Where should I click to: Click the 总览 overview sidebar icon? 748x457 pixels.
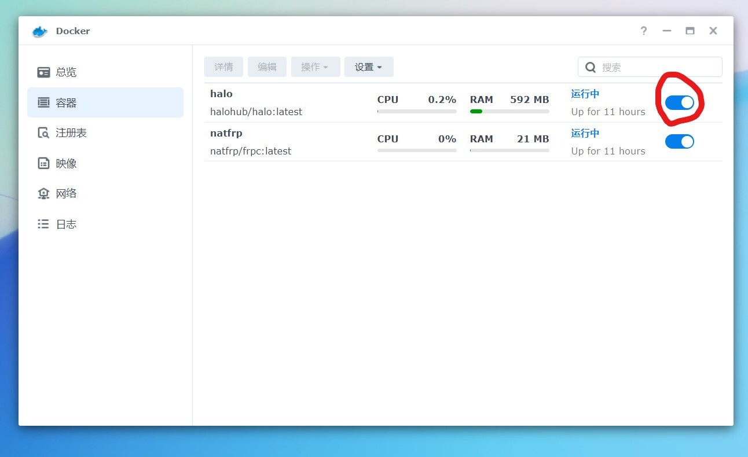43,72
